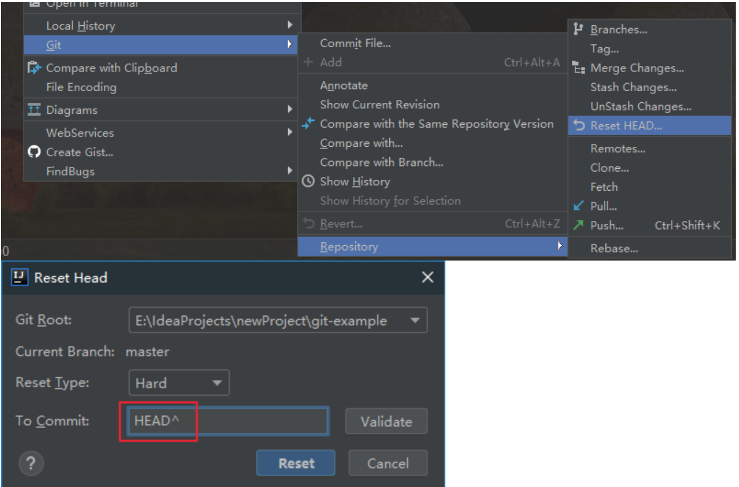Choose Annotate from the Git menu
The width and height of the screenshot is (739, 487).
tap(344, 86)
